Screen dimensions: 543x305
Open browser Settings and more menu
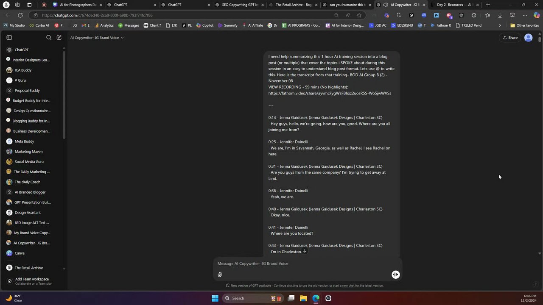click(x=525, y=15)
